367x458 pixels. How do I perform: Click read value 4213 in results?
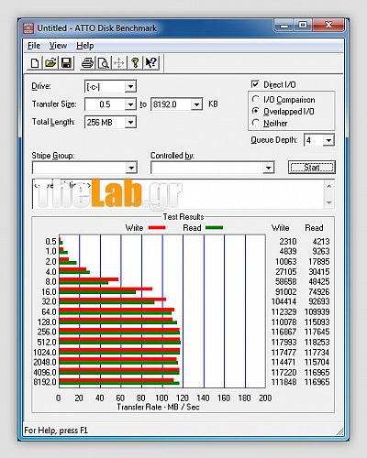click(321, 242)
